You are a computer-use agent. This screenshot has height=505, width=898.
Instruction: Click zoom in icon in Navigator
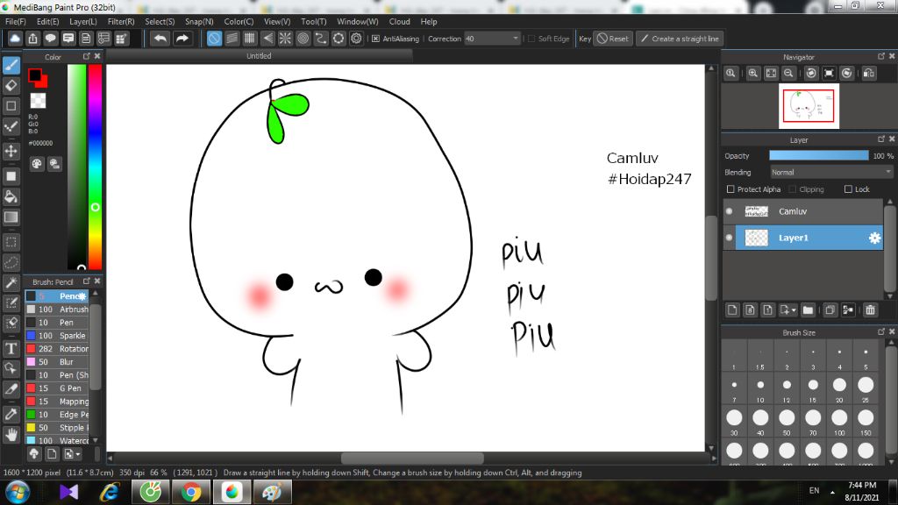(753, 74)
